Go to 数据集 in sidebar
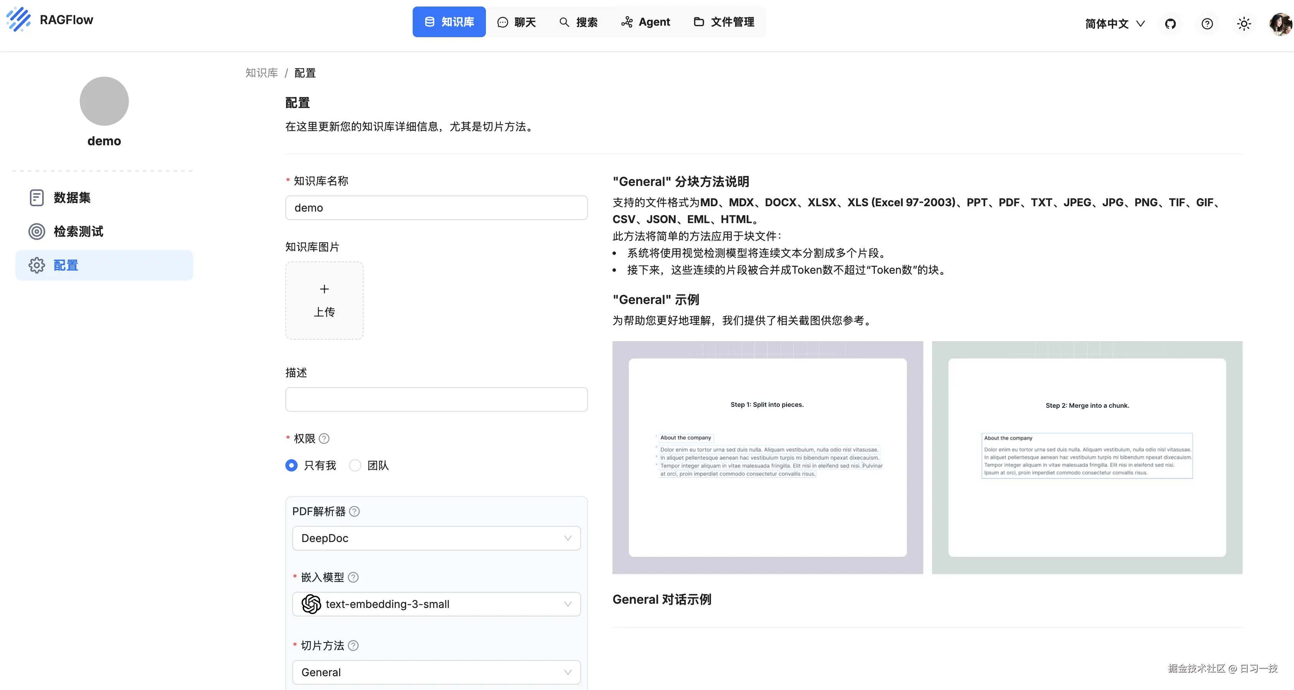Viewport: 1294px width, 690px height. (72, 198)
